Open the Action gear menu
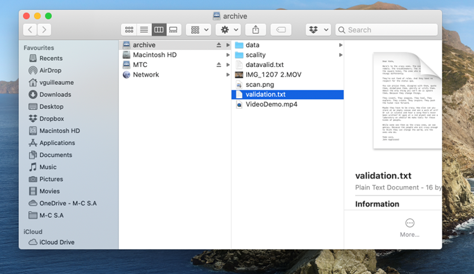474x274 pixels. click(x=228, y=30)
